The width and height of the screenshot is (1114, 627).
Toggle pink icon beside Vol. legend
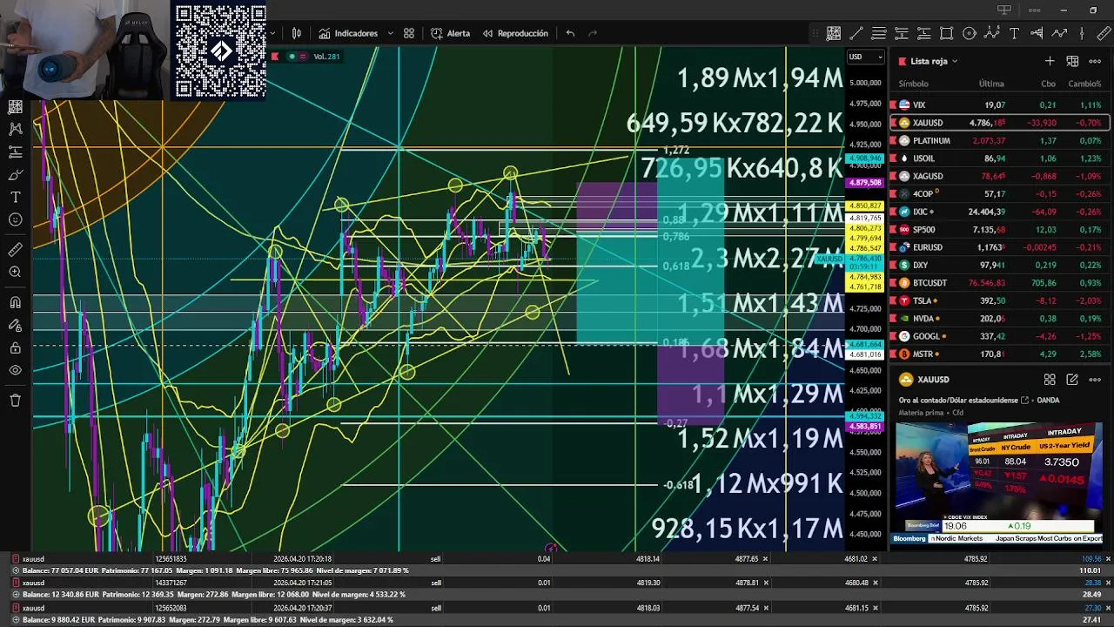click(303, 57)
